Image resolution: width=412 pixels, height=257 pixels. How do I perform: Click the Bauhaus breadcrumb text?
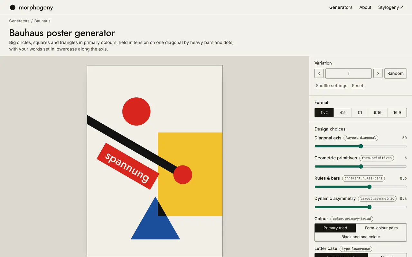click(x=42, y=21)
